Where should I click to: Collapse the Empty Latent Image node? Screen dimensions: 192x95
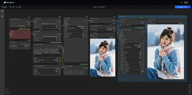point(34,66)
